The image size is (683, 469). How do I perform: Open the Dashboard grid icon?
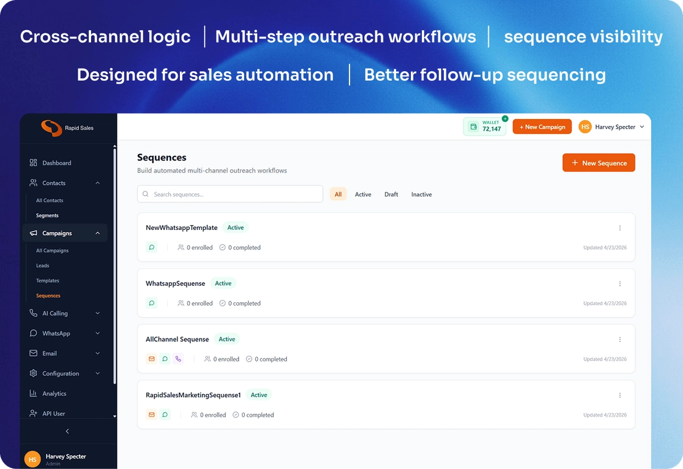coord(33,163)
